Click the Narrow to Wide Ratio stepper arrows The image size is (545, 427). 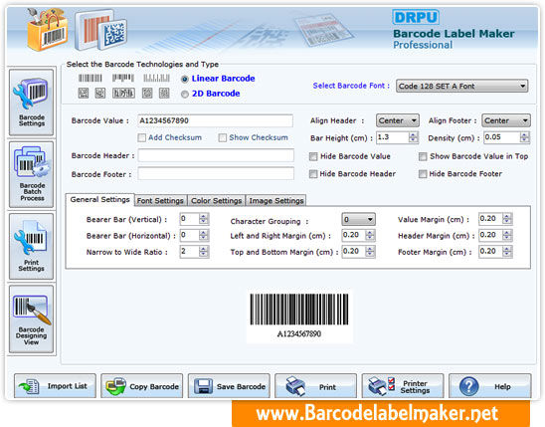[203, 252]
